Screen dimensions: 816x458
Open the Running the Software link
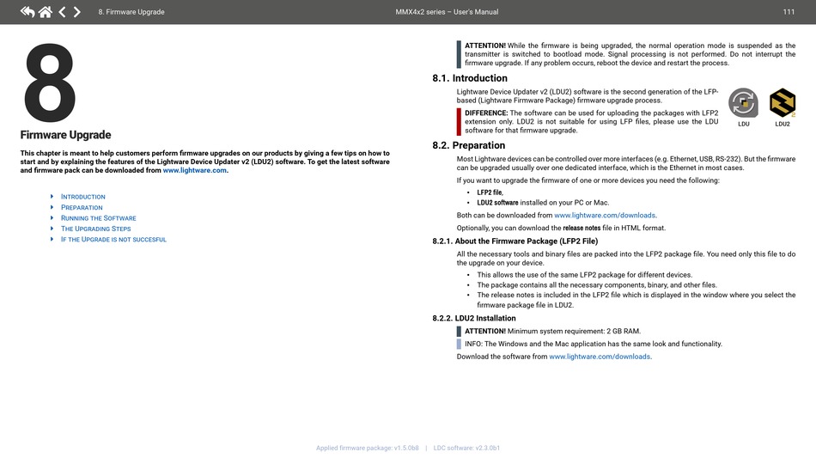pyautogui.click(x=99, y=218)
